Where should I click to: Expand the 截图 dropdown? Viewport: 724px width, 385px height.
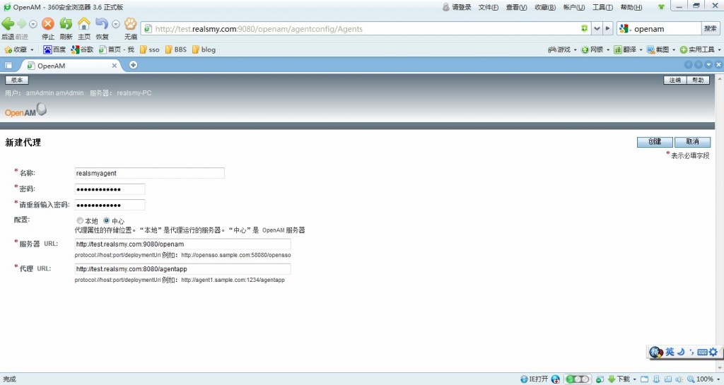pyautogui.click(x=674, y=49)
